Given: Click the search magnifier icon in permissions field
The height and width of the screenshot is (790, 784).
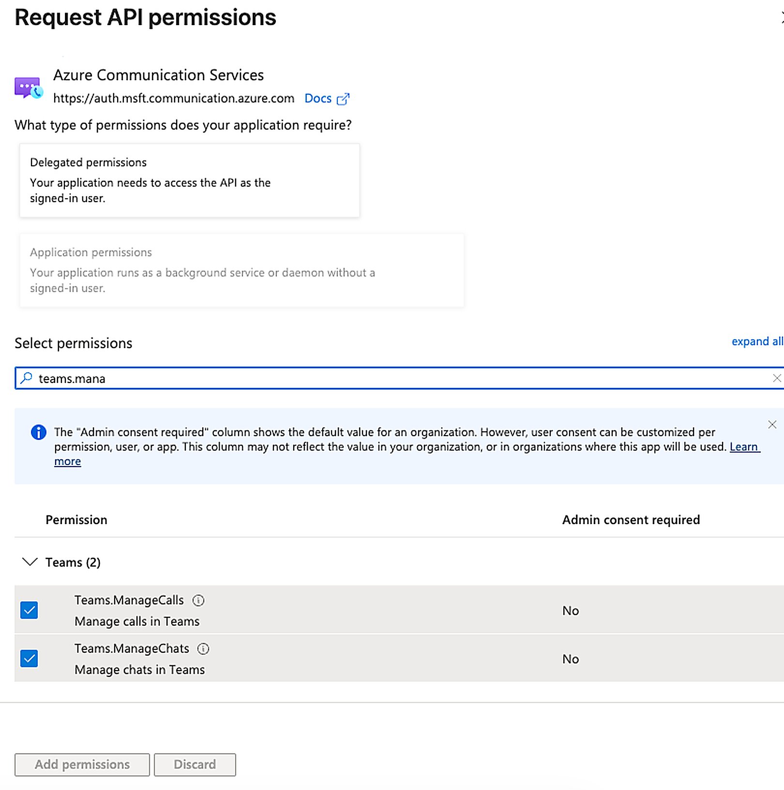Looking at the screenshot, I should [x=27, y=378].
